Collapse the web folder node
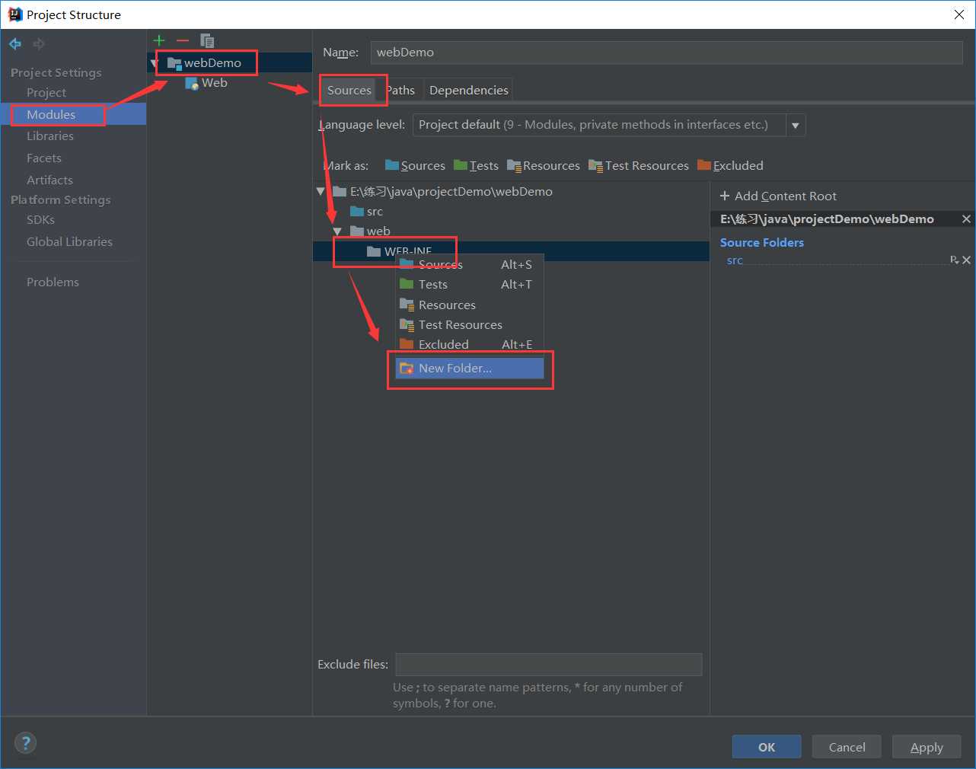 pyautogui.click(x=337, y=231)
